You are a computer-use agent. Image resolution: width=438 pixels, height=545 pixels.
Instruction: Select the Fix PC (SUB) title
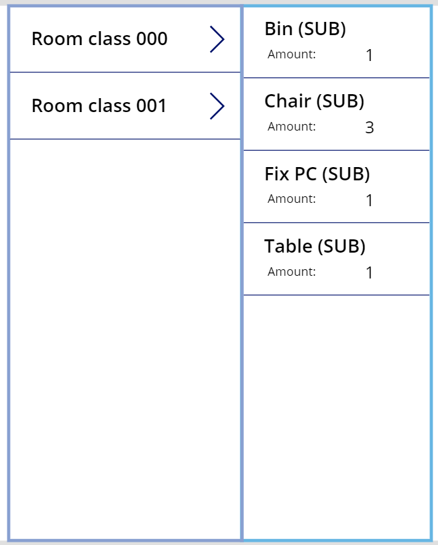(317, 174)
